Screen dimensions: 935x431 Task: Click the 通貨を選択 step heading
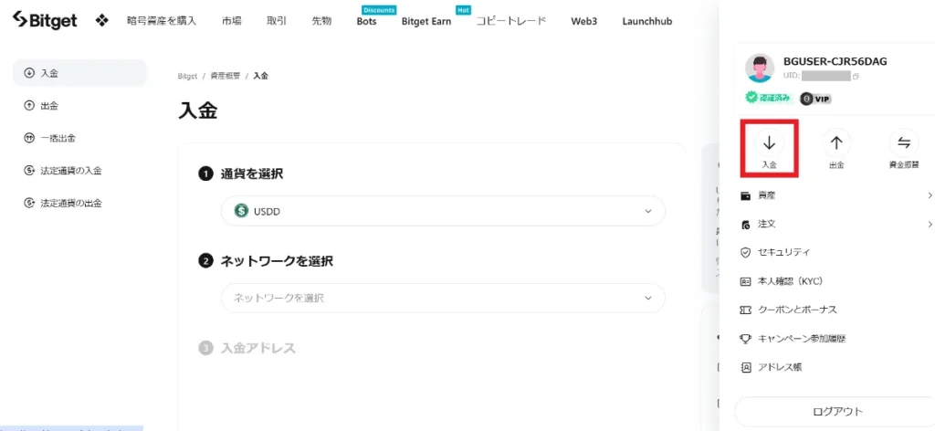coord(252,174)
